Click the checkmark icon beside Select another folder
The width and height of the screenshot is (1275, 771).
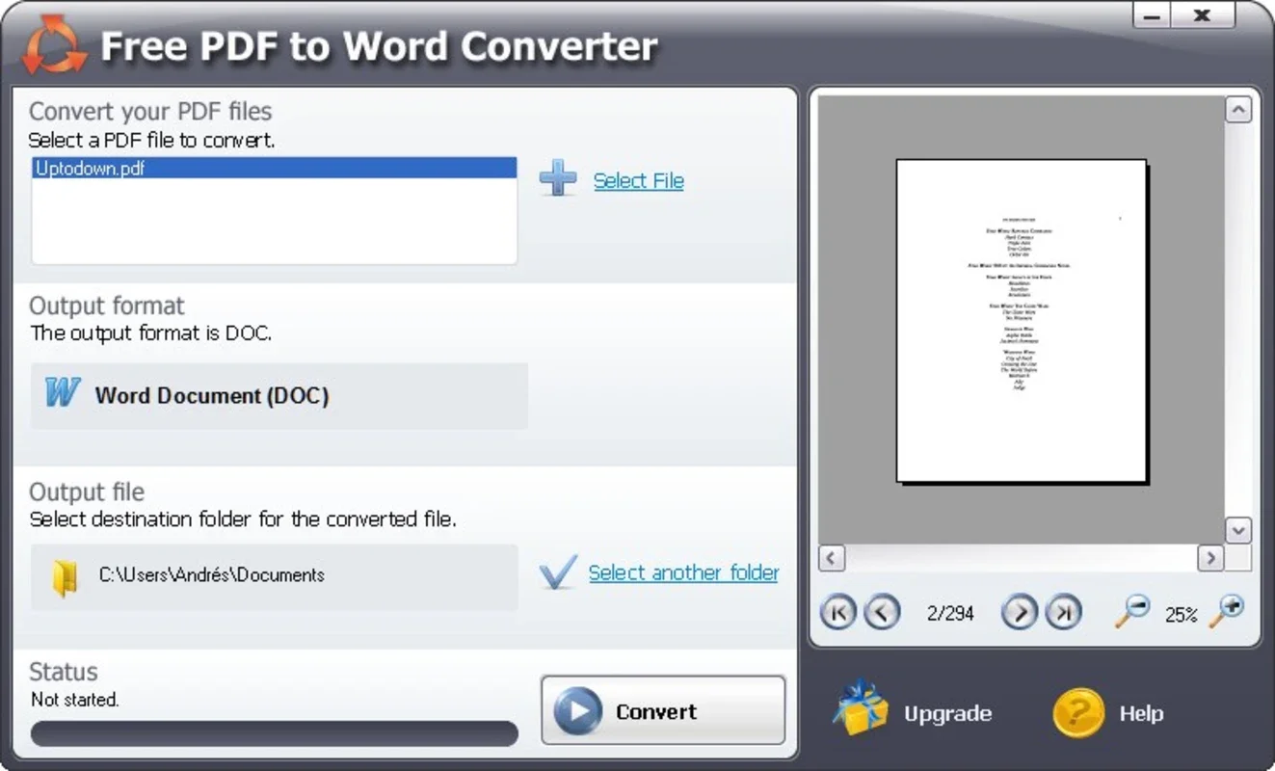pyautogui.click(x=558, y=572)
